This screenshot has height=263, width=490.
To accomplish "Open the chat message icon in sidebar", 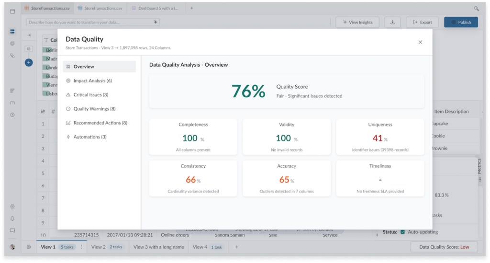I will pyautogui.click(x=12, y=230).
